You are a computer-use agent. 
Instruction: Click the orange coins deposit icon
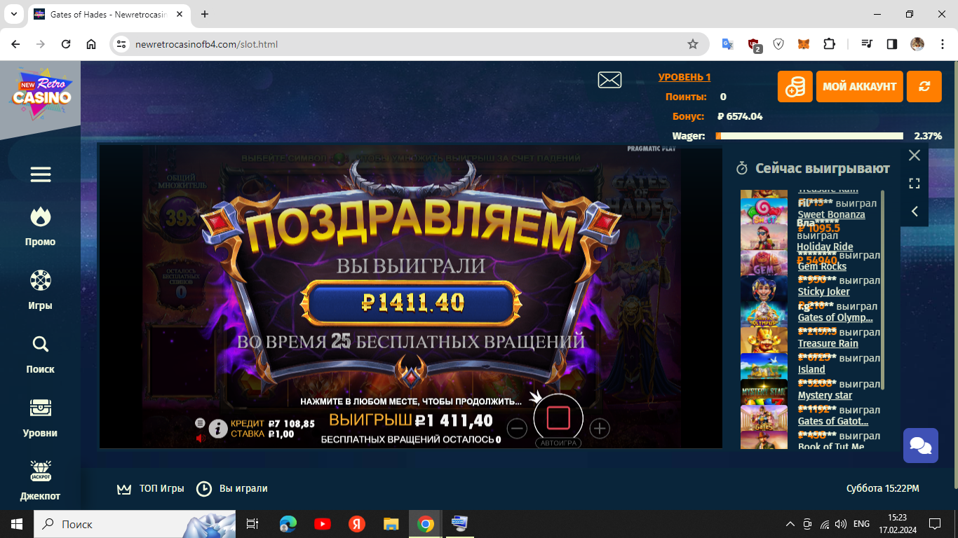(x=795, y=86)
